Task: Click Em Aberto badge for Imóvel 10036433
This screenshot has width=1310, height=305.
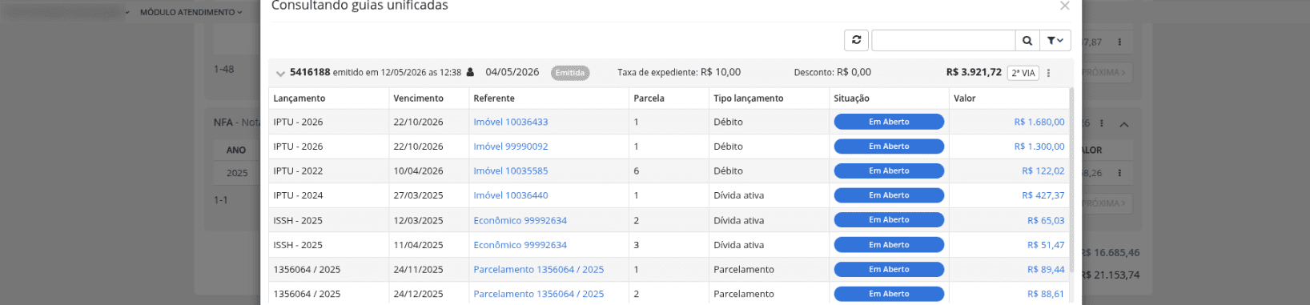Action: pos(889,122)
